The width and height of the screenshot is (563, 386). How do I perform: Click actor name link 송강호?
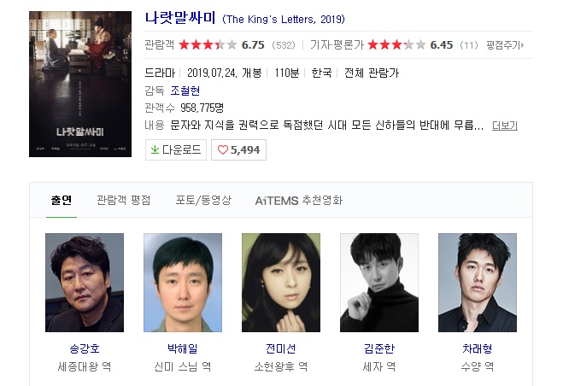click(85, 348)
